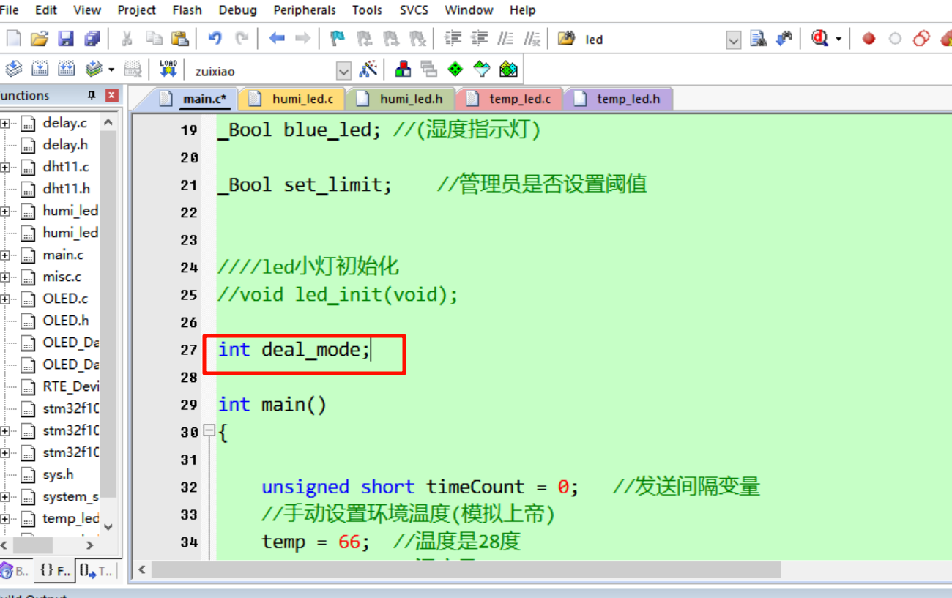Screen dimensions: 952x598
Task: Launch Pack Installer from the toolbar
Action: [x=508, y=69]
